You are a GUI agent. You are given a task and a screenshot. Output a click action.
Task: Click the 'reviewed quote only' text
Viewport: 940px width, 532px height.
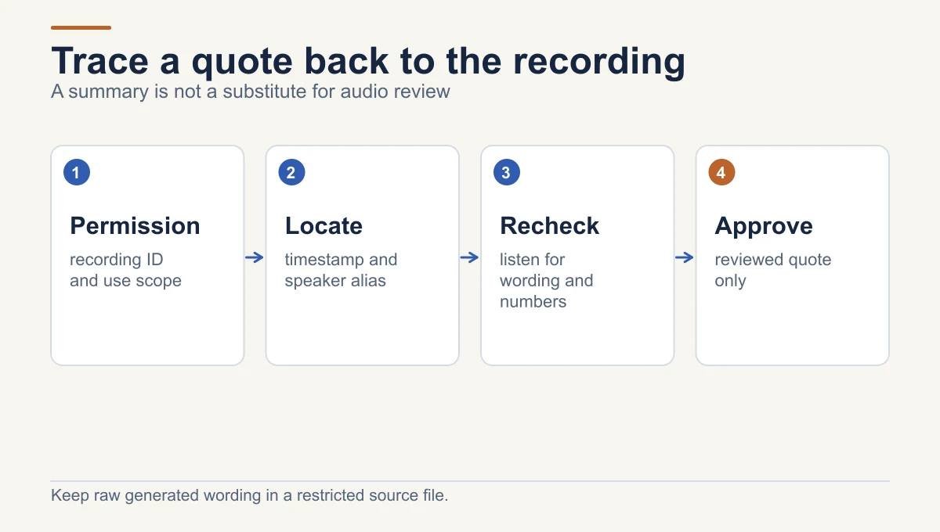click(773, 270)
